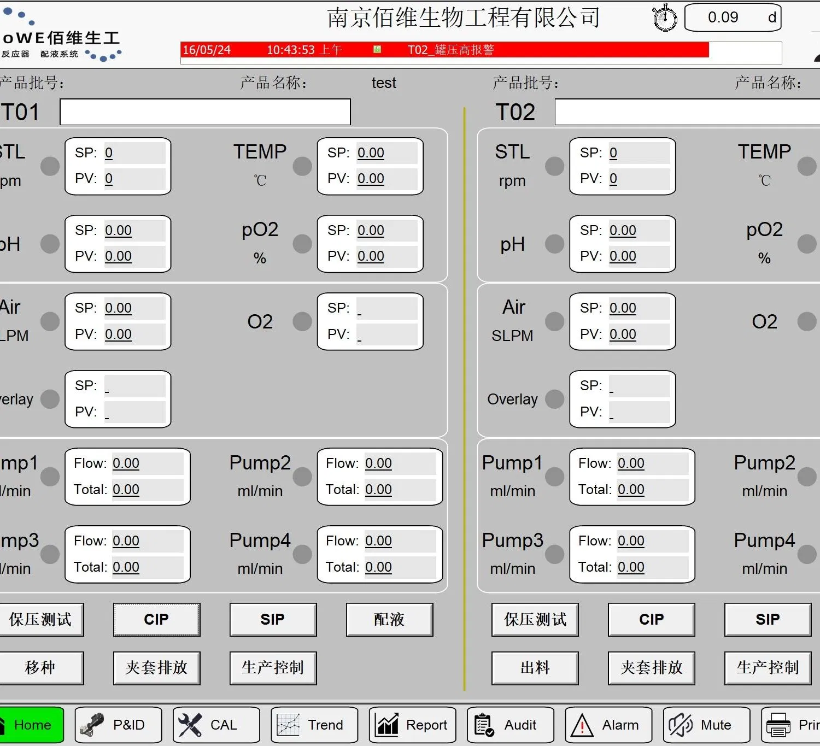
Task: Click the T01 batch number input field
Action: [205, 112]
